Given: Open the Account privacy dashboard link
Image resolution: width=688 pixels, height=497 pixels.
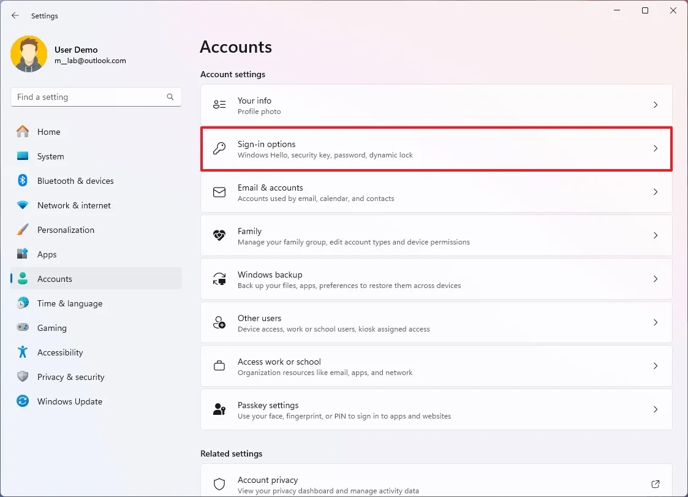Looking at the screenshot, I should 436,484.
